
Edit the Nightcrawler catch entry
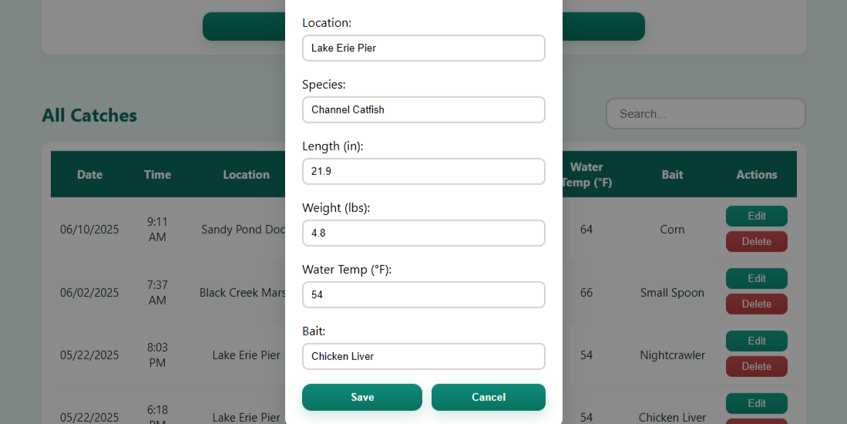pos(756,341)
